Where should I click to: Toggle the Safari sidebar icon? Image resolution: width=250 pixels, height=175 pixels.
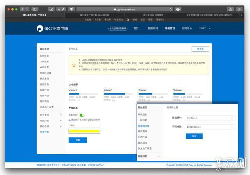tap(35, 9)
